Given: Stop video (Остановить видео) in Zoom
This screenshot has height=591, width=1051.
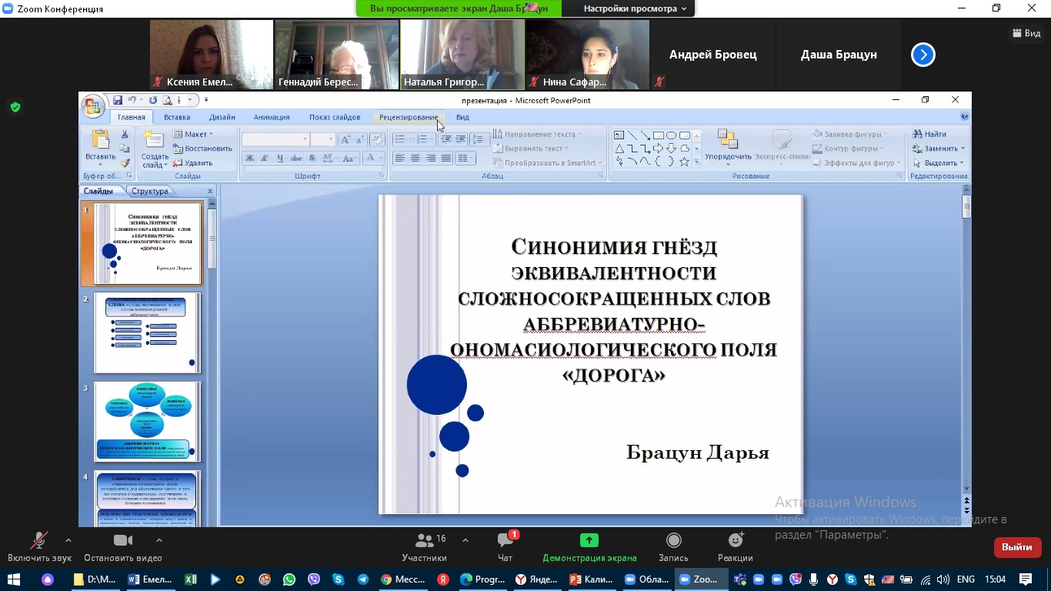Looking at the screenshot, I should click(x=123, y=547).
